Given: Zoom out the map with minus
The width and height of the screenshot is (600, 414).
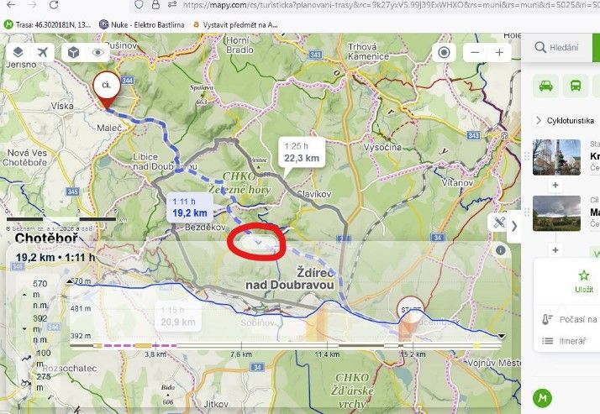Looking at the screenshot, I should 475,52.
